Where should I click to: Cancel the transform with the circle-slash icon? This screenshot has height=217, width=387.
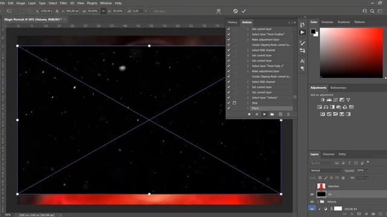click(235, 11)
